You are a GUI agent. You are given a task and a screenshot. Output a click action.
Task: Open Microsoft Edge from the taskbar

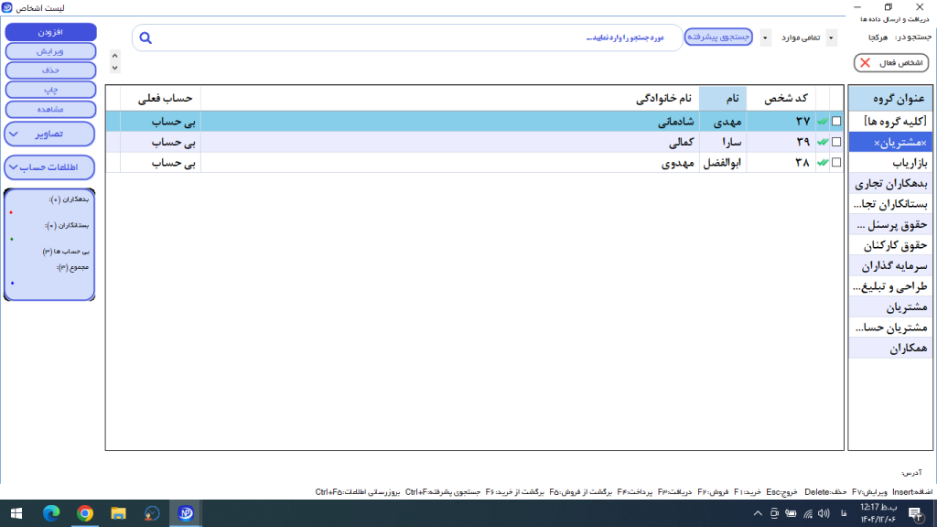51,513
